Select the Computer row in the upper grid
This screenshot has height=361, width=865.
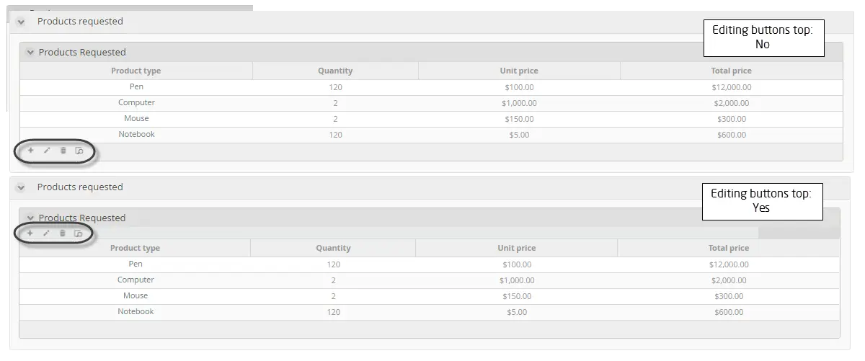click(x=431, y=103)
